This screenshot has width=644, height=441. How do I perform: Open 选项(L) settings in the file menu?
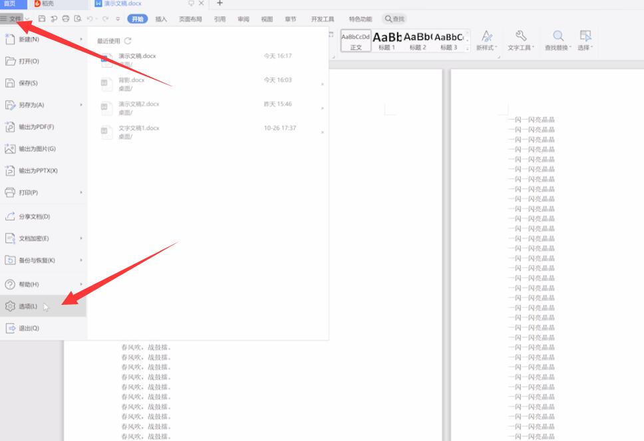[43, 306]
